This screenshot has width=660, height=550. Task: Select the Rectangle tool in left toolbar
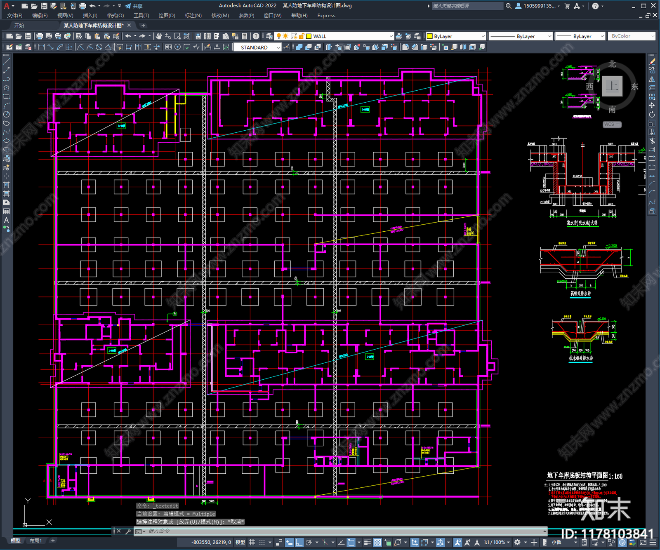tap(6, 96)
